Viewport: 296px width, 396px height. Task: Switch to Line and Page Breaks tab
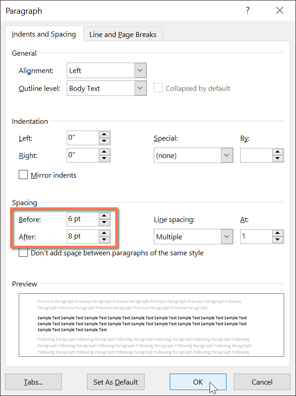pos(123,34)
